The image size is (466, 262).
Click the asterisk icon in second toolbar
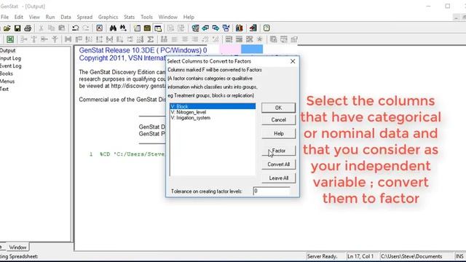(x=259, y=39)
